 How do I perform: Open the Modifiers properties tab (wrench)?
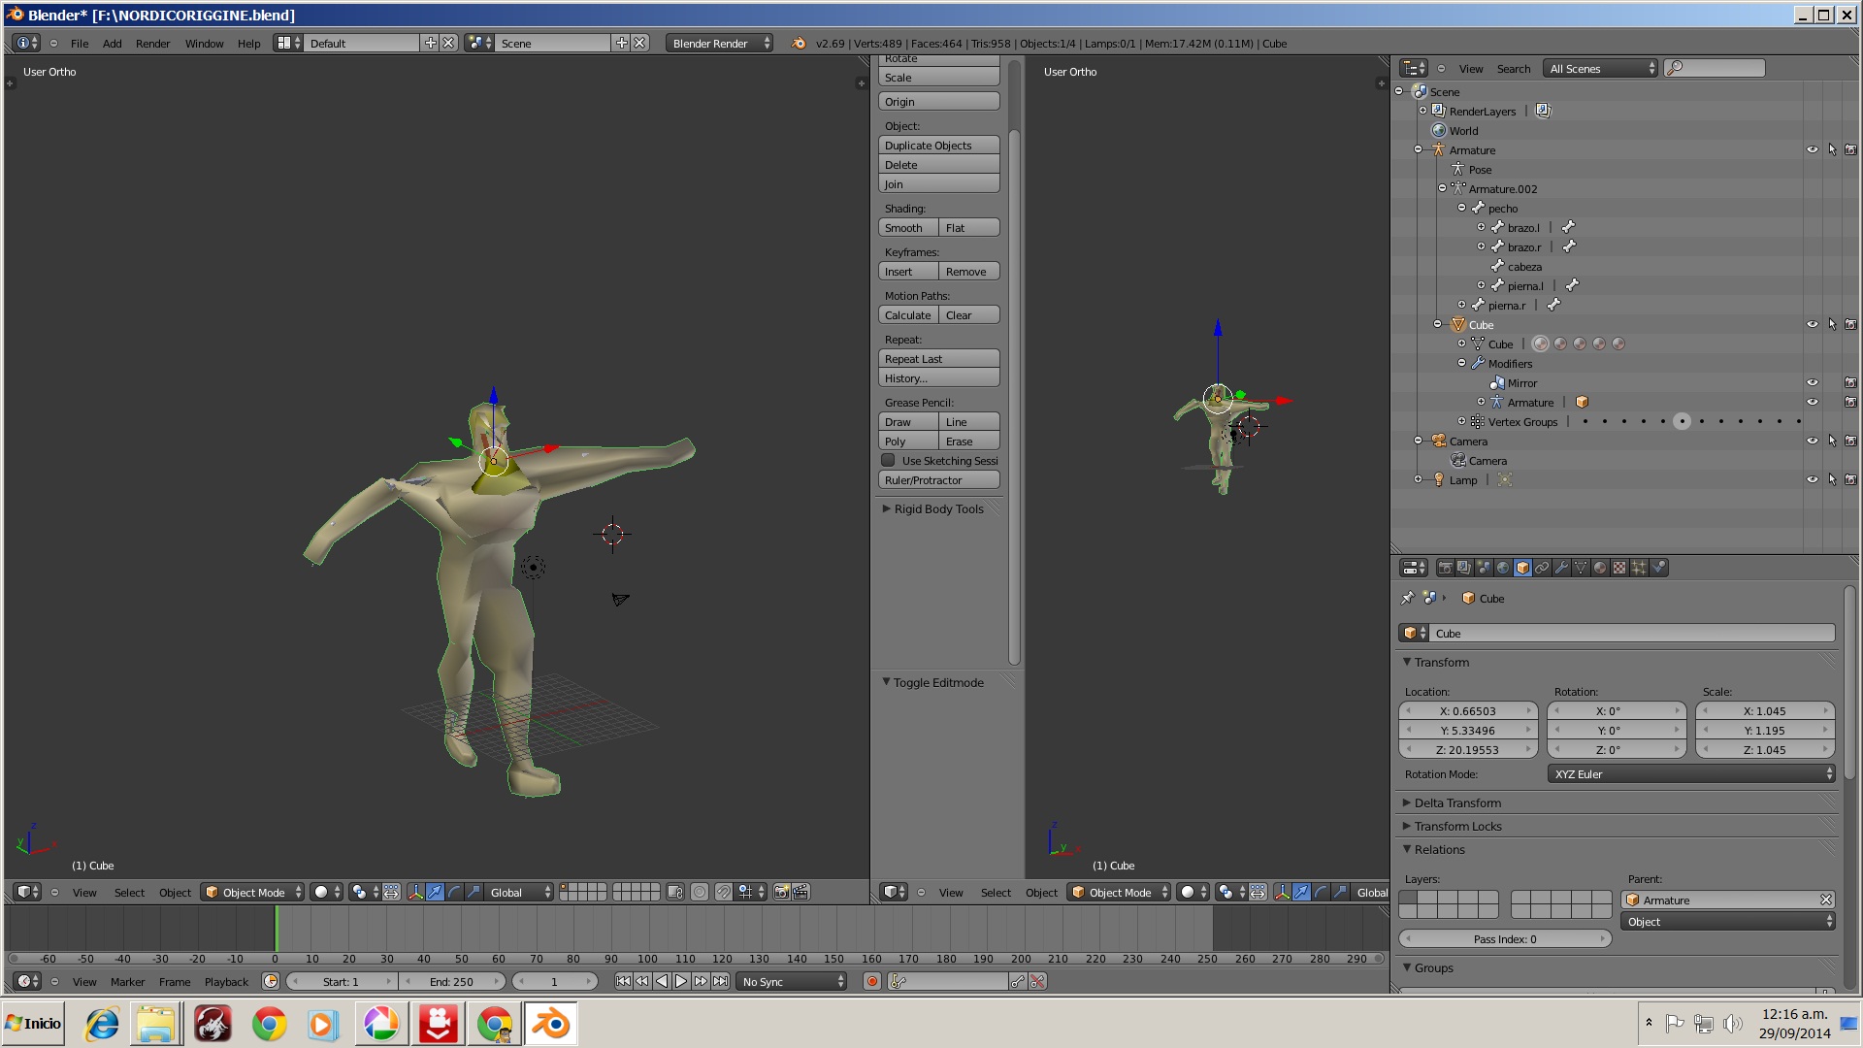click(x=1561, y=568)
